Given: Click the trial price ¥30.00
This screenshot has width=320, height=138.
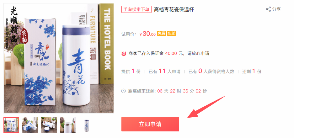Looking at the screenshot, I should (x=147, y=34).
